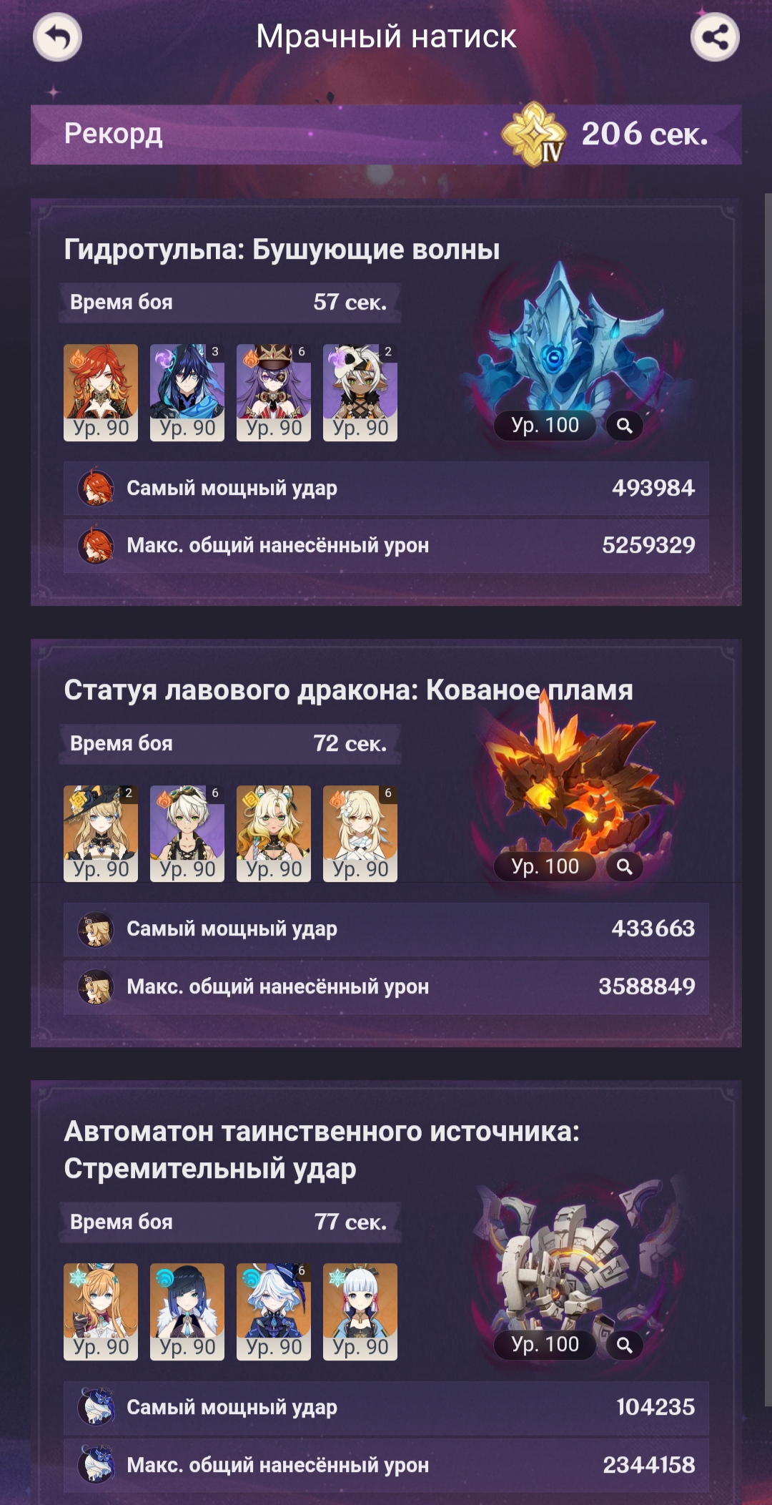This screenshot has height=1505, width=772.
Task: Select the blue-haired character with constellation 3
Action: pyautogui.click(x=187, y=393)
